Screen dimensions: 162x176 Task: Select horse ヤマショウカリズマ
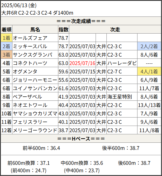35,113
